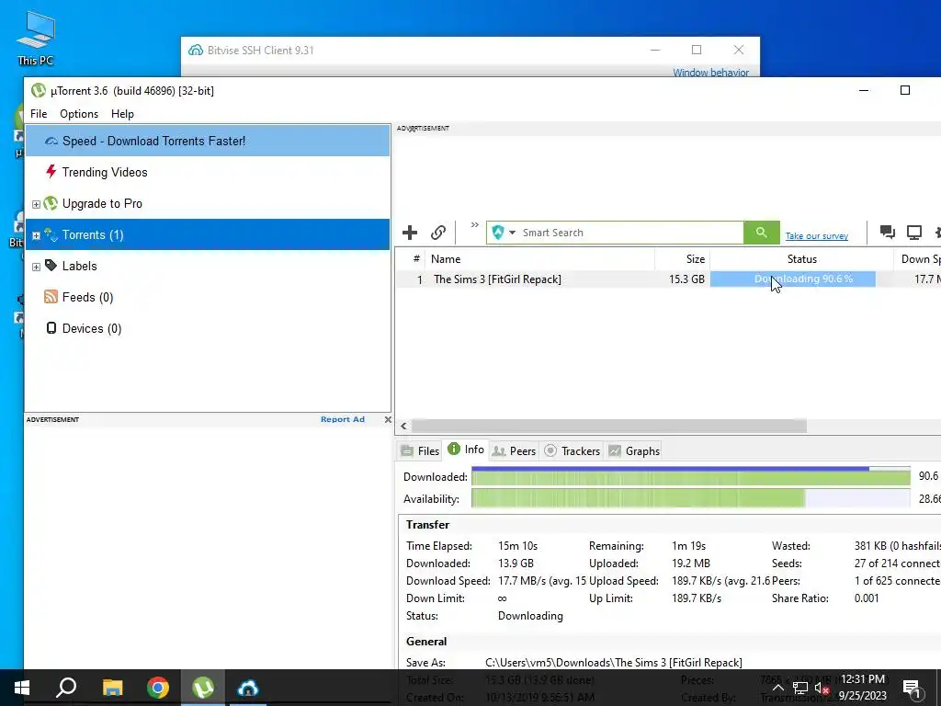Viewport: 941px width, 706px height.
Task: Open the notification center icon
Action: click(x=911, y=688)
